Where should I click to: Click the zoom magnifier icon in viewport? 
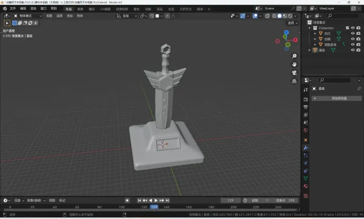(x=294, y=56)
